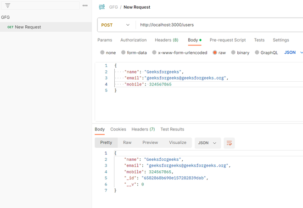Open the request body JSON format dropdown
303x208 pixels.
(293, 53)
